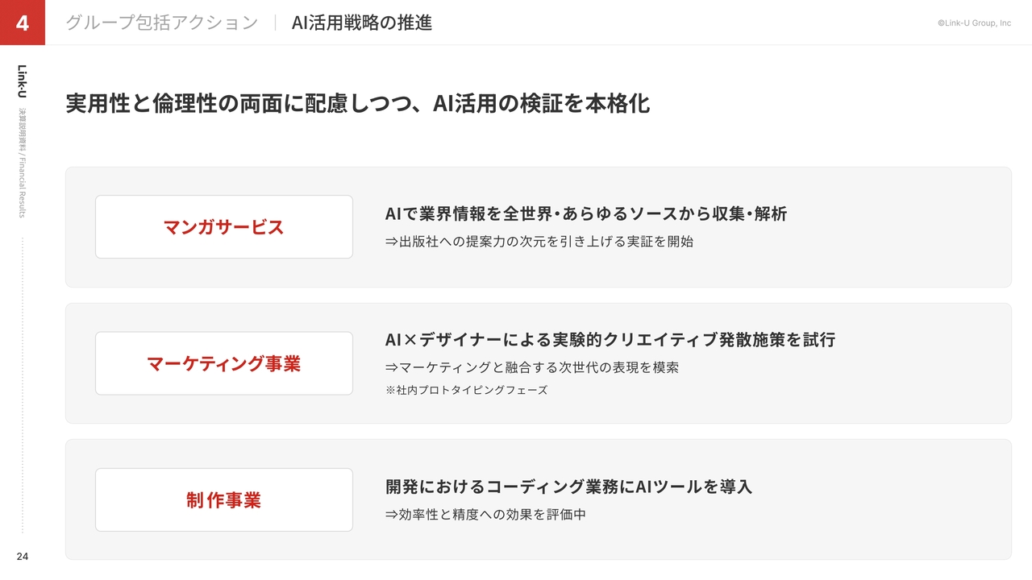Screen dimensions: 1032x580
Task: Click the AI活用戦略の推進 header title
Action: tap(362, 23)
